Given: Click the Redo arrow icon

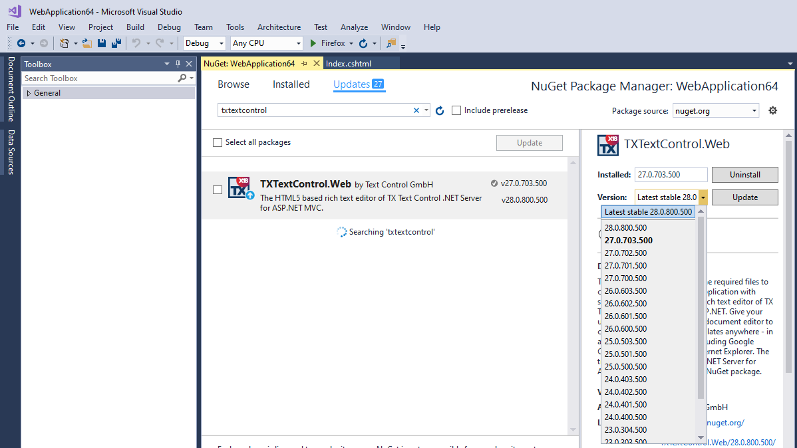Looking at the screenshot, I should coord(160,43).
